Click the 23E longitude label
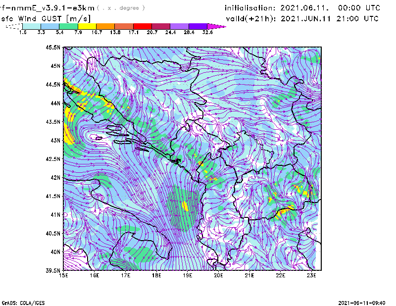Image resolution: width=396 pixels, height=306 pixels. [311, 275]
